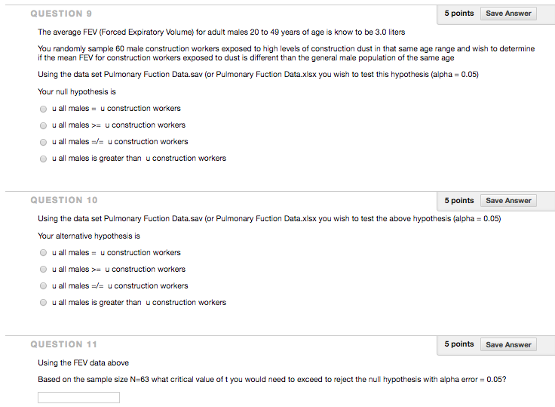This screenshot has height=407, width=555.
Task: Click the QUESTION 11 heading
Action: [63, 344]
